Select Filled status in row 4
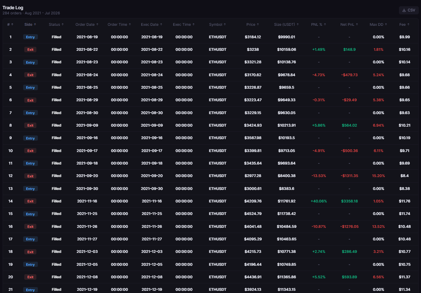Viewport: 421px width, 293px height. coord(56,75)
